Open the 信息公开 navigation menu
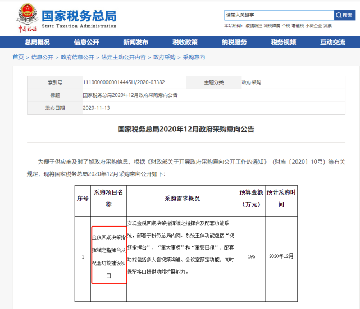Image resolution: width=360 pixels, height=309 pixels. click(x=86, y=42)
